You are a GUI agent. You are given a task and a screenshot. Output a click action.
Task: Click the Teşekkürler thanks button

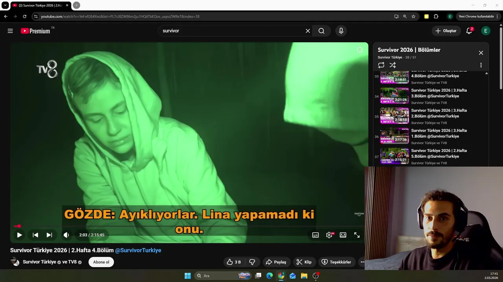(336, 262)
